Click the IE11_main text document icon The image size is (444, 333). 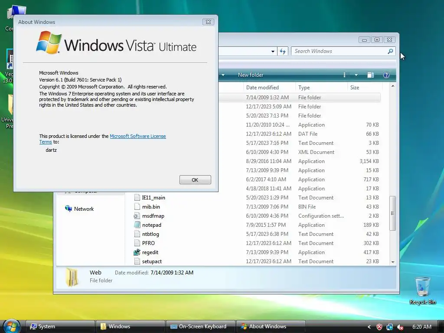[x=137, y=197]
